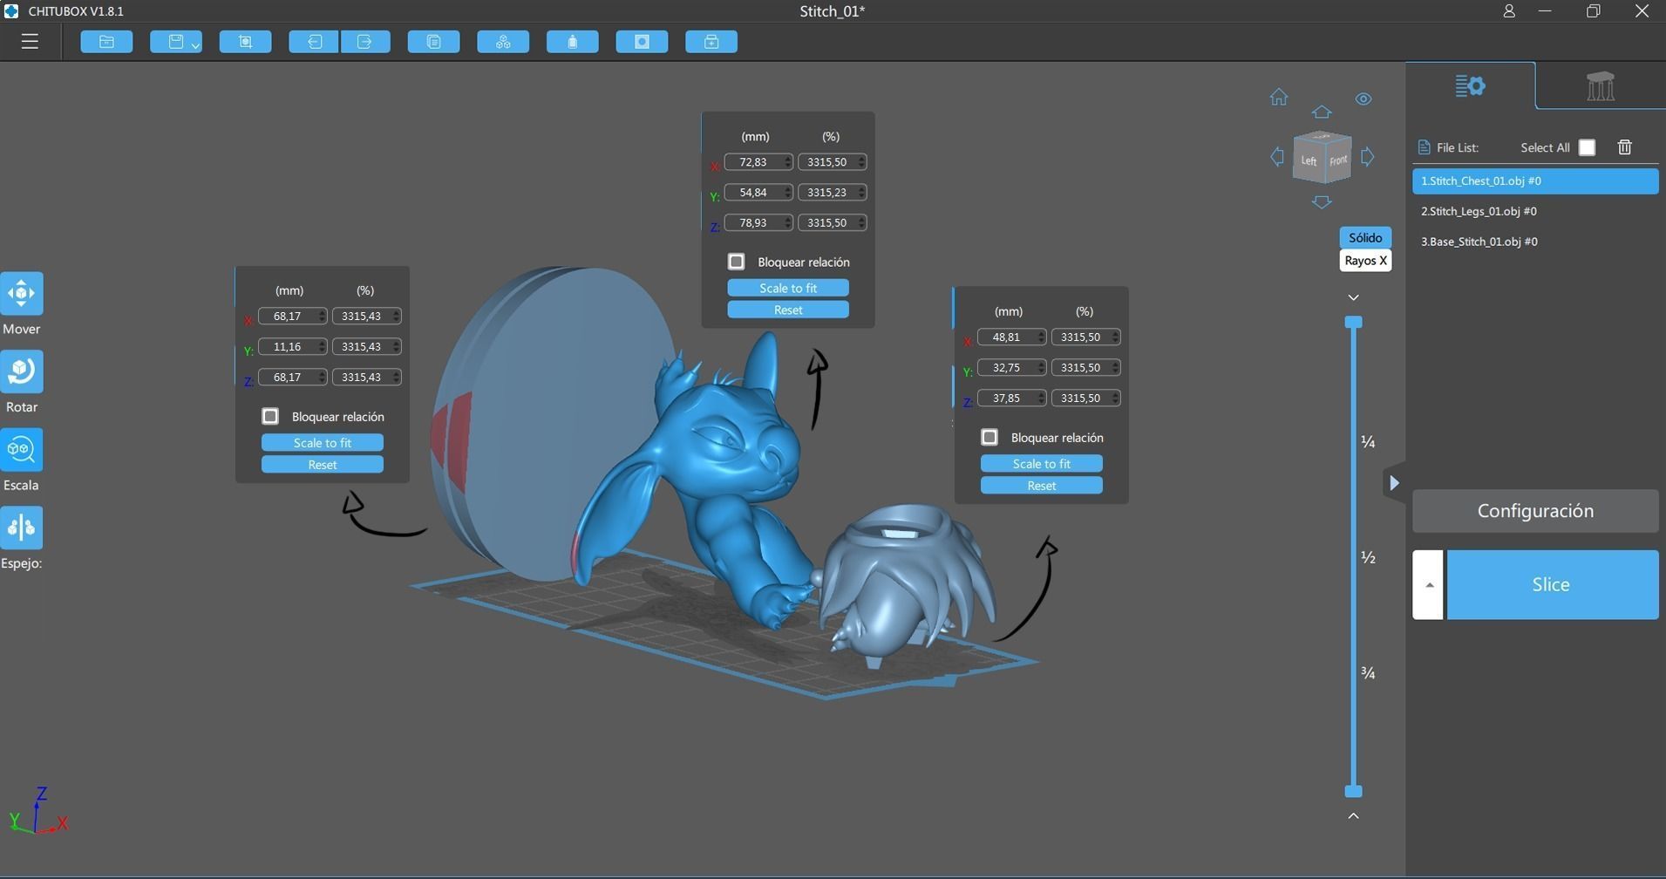Select the Espejo (mirror) tool
1666x879 pixels.
pos(22,528)
